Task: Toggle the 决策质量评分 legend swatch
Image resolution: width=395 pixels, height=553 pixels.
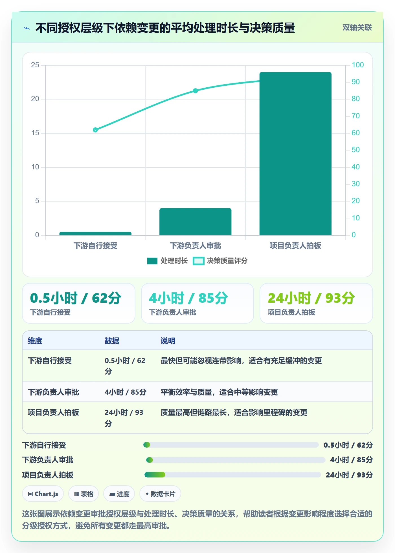Action: pyautogui.click(x=198, y=261)
